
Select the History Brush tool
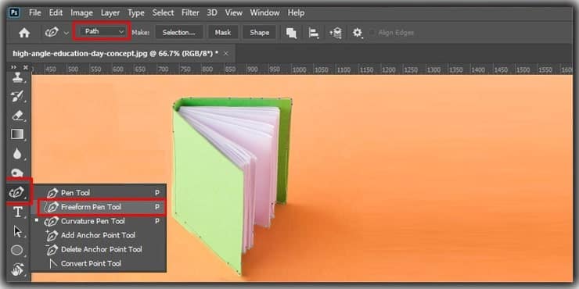17,97
